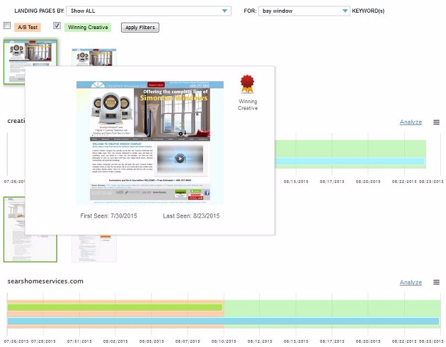Click the 08/10/2015 label on bottom timeline
The height and width of the screenshot is (347, 446).
tap(224, 341)
